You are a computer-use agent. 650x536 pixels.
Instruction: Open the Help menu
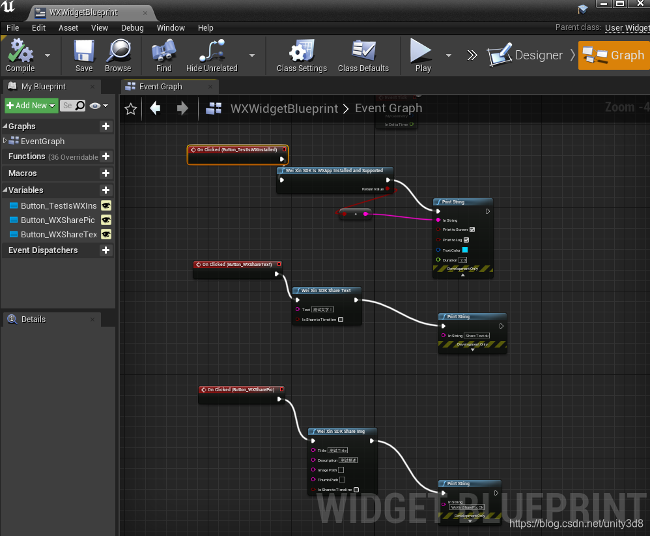206,28
